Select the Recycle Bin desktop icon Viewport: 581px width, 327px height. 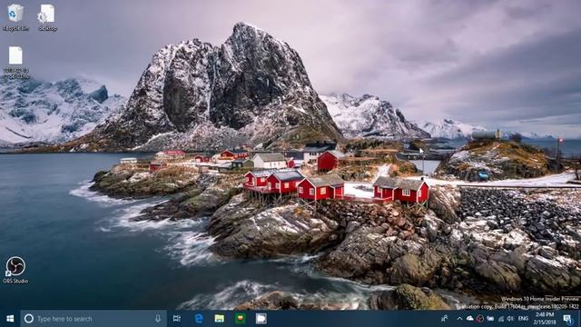coord(15,17)
